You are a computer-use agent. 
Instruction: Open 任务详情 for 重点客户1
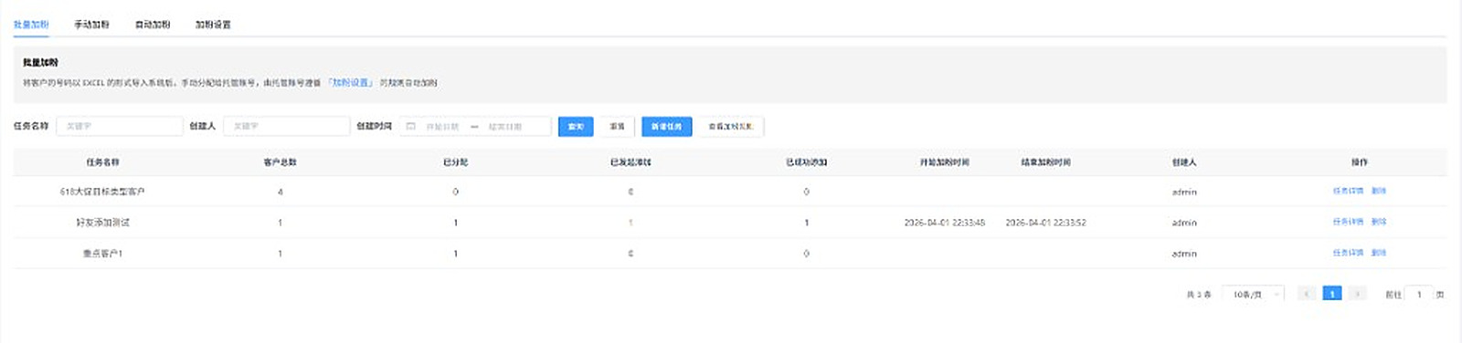1348,253
